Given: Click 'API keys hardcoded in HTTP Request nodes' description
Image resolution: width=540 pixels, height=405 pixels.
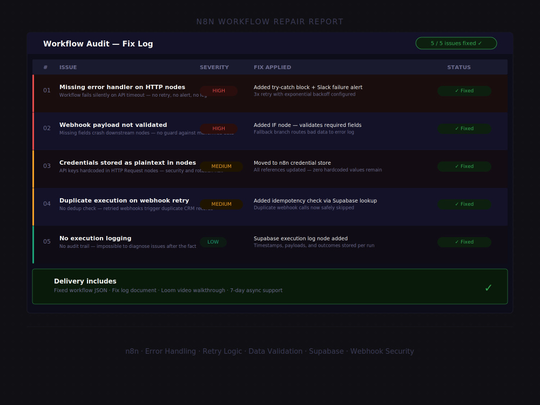Looking at the screenshot, I should [141, 171].
